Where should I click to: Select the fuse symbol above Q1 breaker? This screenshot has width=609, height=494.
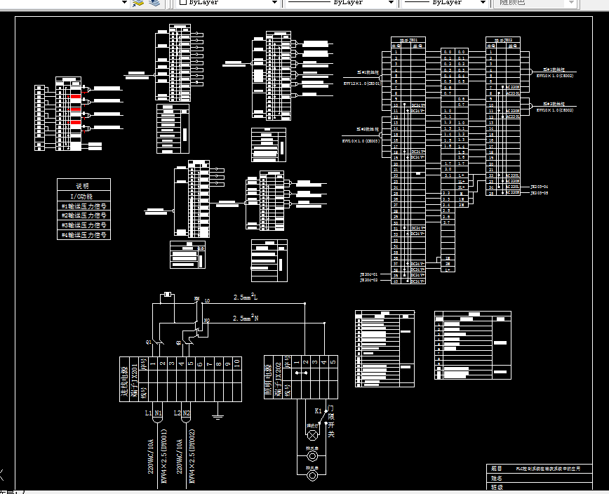[x=168, y=295]
